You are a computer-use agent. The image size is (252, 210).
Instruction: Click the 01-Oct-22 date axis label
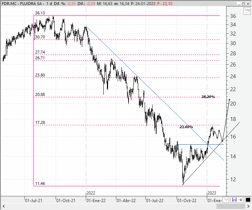pyautogui.click(x=187, y=201)
